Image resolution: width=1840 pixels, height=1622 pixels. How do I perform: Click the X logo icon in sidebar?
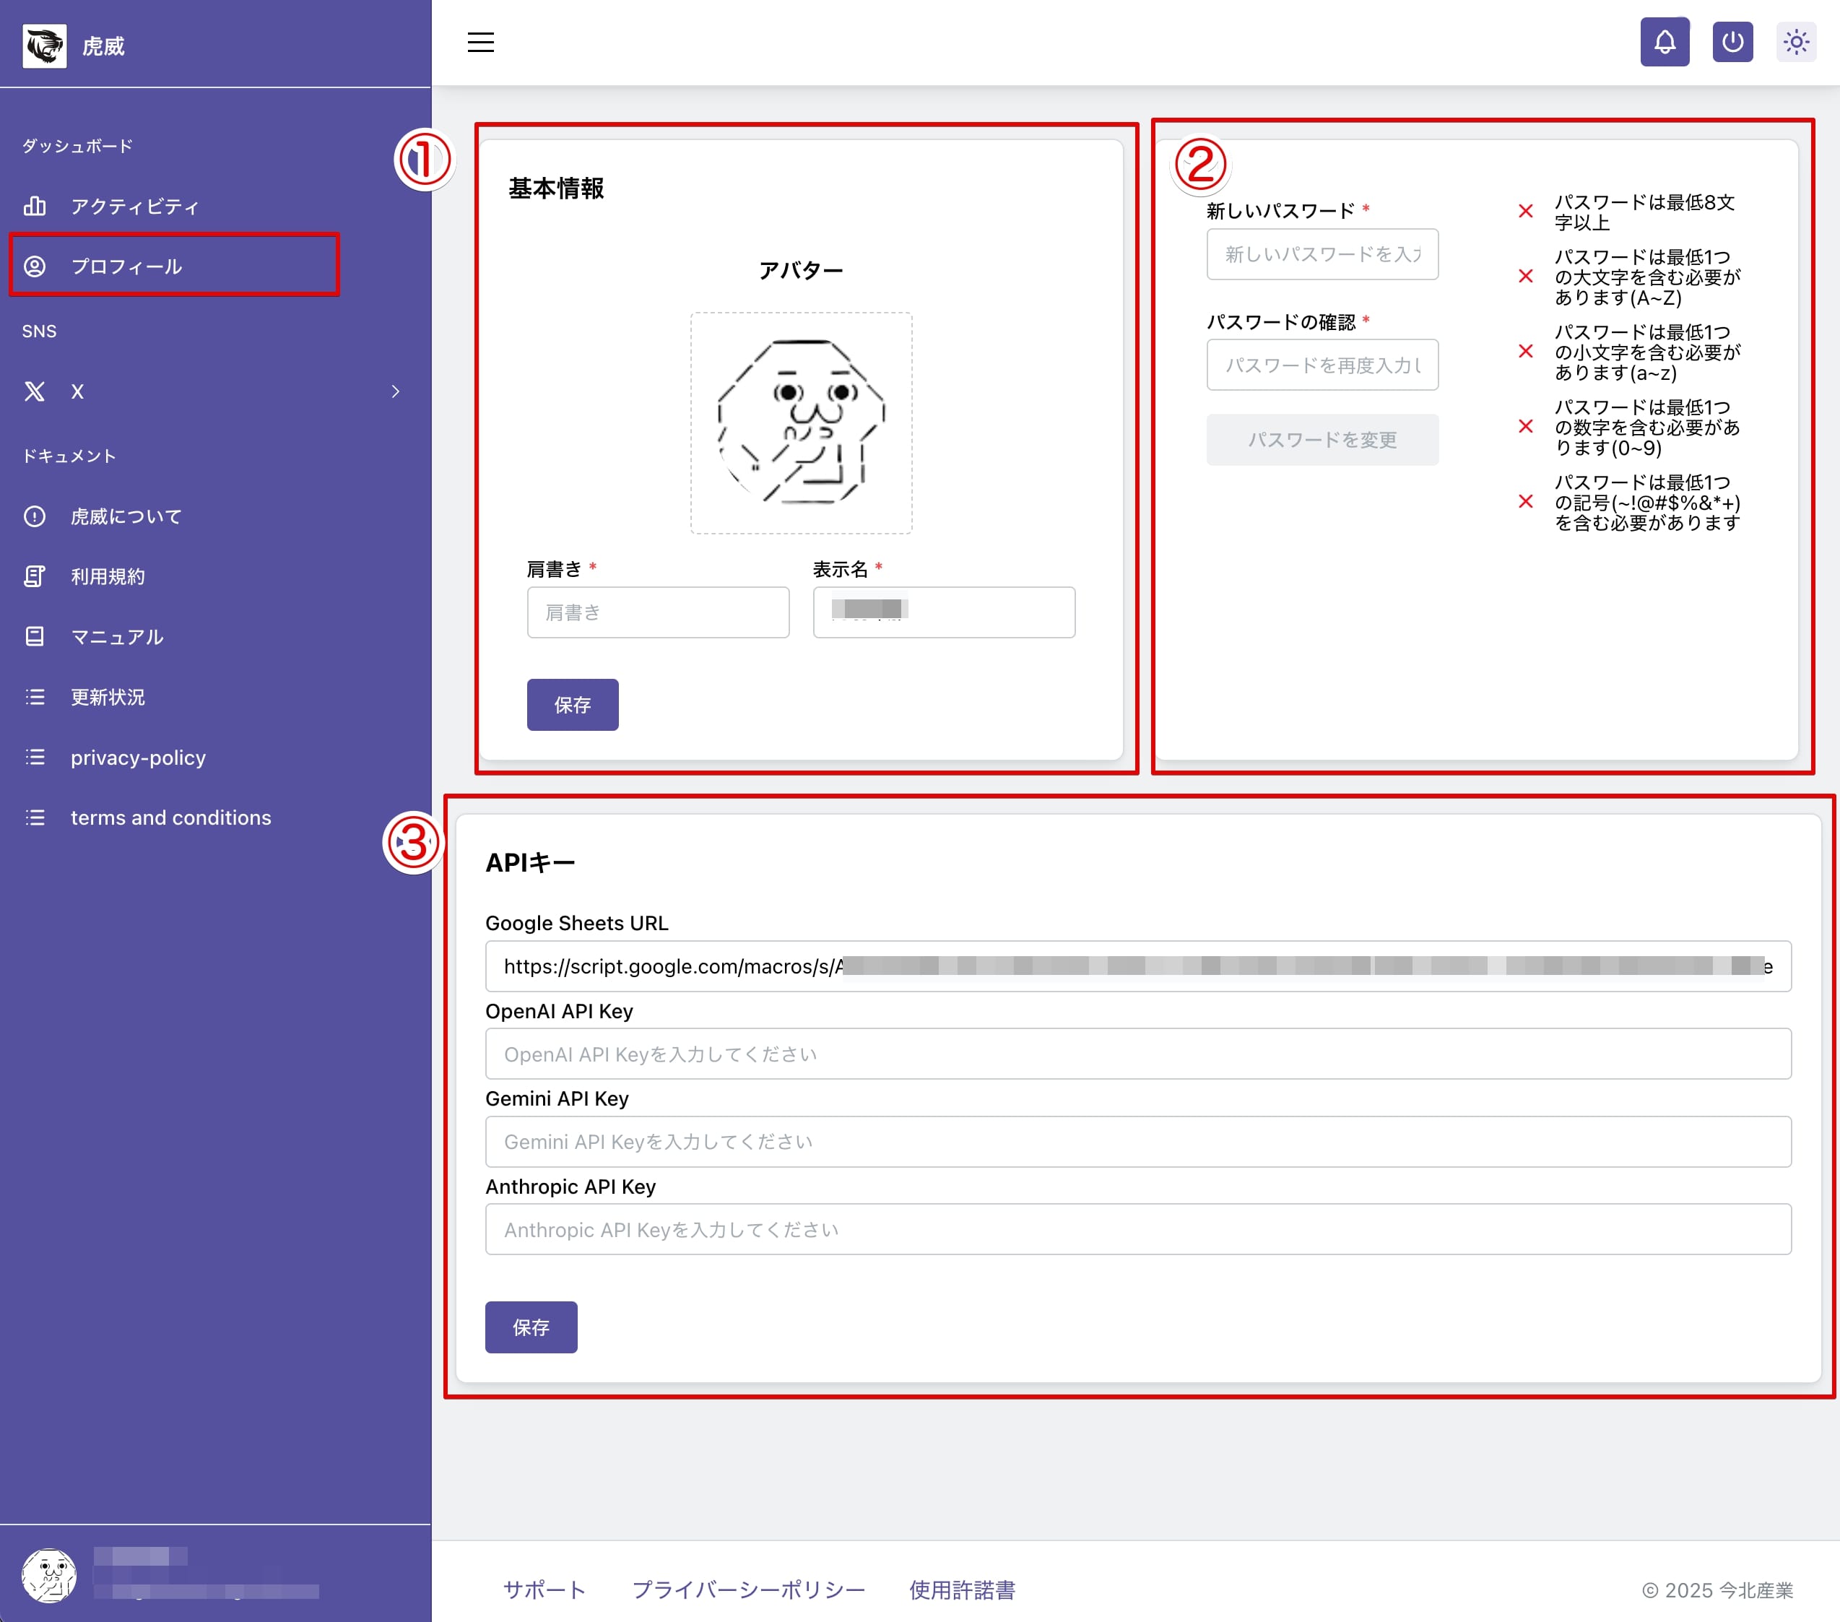click(35, 391)
